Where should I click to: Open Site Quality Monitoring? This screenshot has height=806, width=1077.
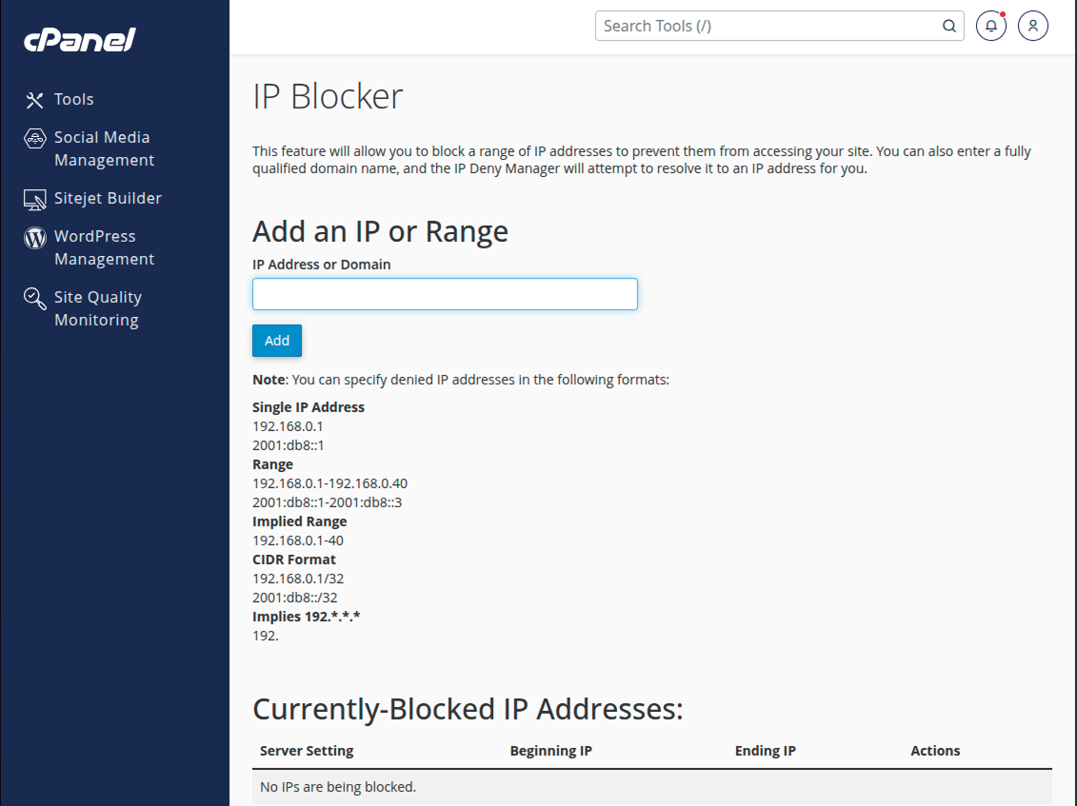click(97, 308)
